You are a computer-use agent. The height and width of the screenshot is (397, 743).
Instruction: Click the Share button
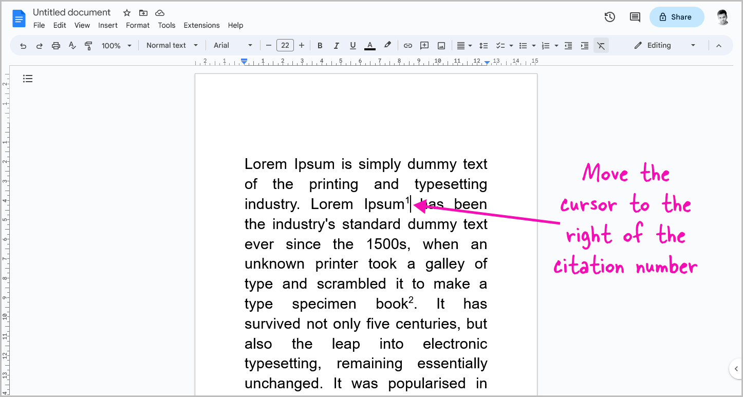[677, 17]
